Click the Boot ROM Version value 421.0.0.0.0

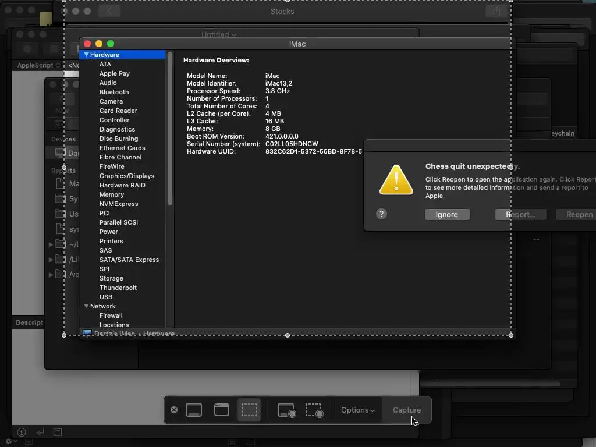[x=282, y=136]
